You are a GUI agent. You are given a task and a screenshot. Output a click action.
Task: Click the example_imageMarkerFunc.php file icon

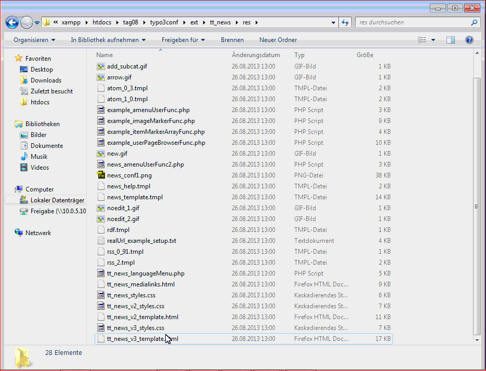(x=101, y=121)
